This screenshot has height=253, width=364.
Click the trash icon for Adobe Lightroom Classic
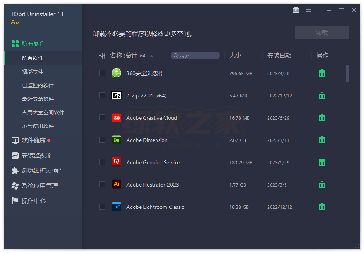pyautogui.click(x=322, y=207)
